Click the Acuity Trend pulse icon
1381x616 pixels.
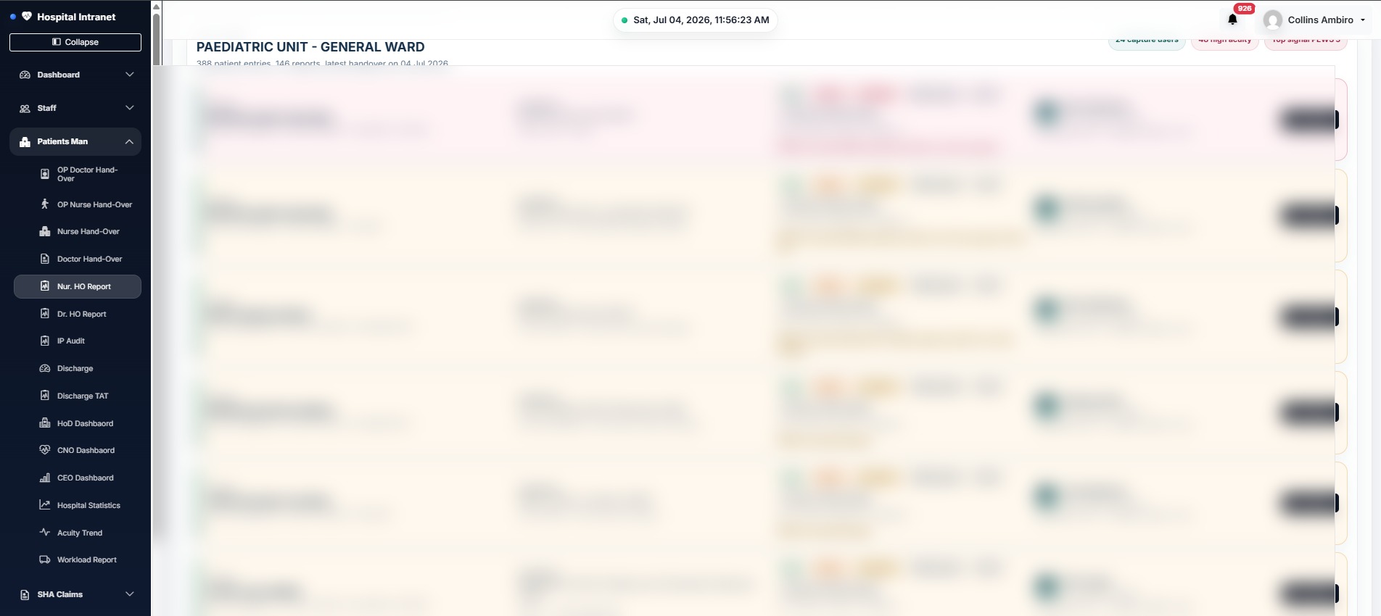[44, 533]
